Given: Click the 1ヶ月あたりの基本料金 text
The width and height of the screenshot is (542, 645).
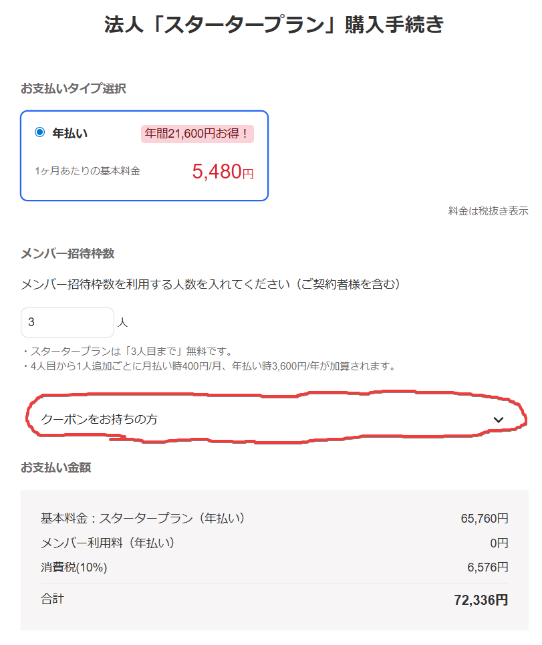Looking at the screenshot, I should 88,171.
